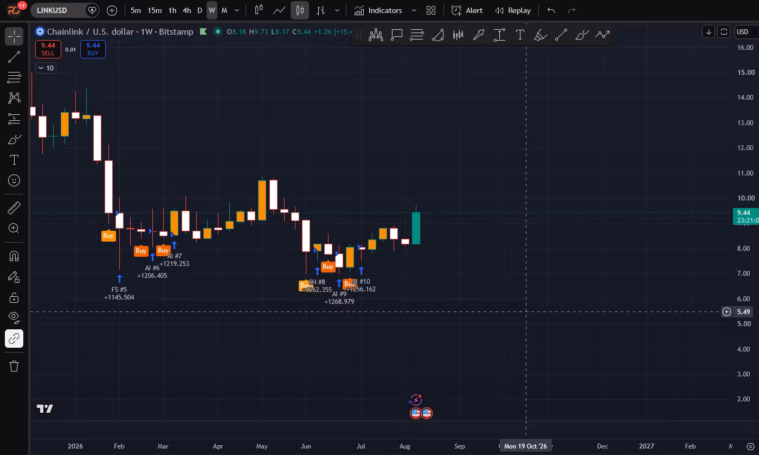Switch to the 4h timeframe

coord(186,10)
